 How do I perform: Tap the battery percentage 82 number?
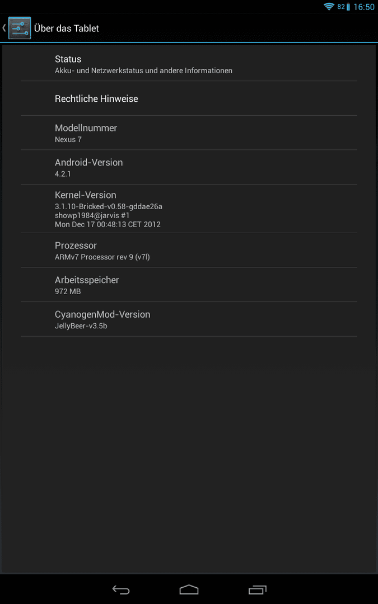[x=341, y=7]
